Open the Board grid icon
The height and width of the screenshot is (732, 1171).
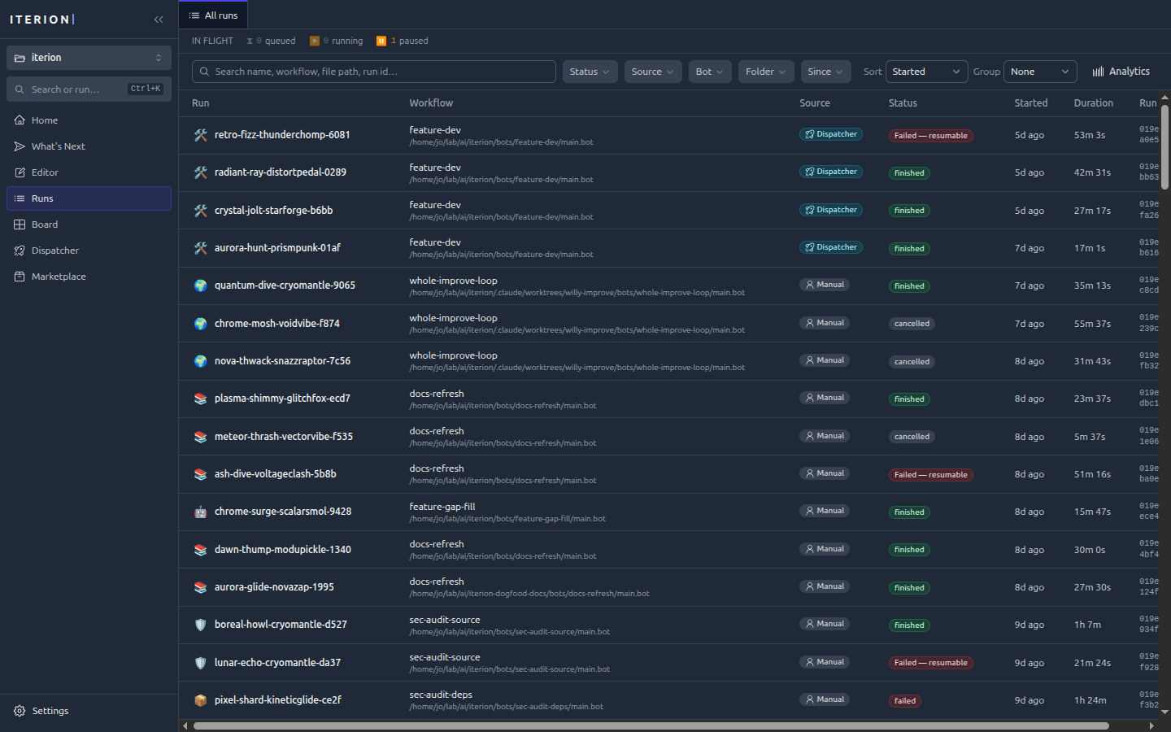pyautogui.click(x=20, y=224)
